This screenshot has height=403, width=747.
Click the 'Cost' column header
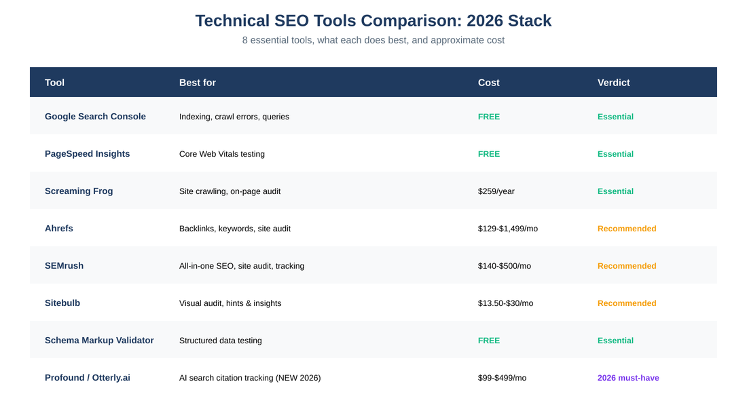pyautogui.click(x=488, y=82)
